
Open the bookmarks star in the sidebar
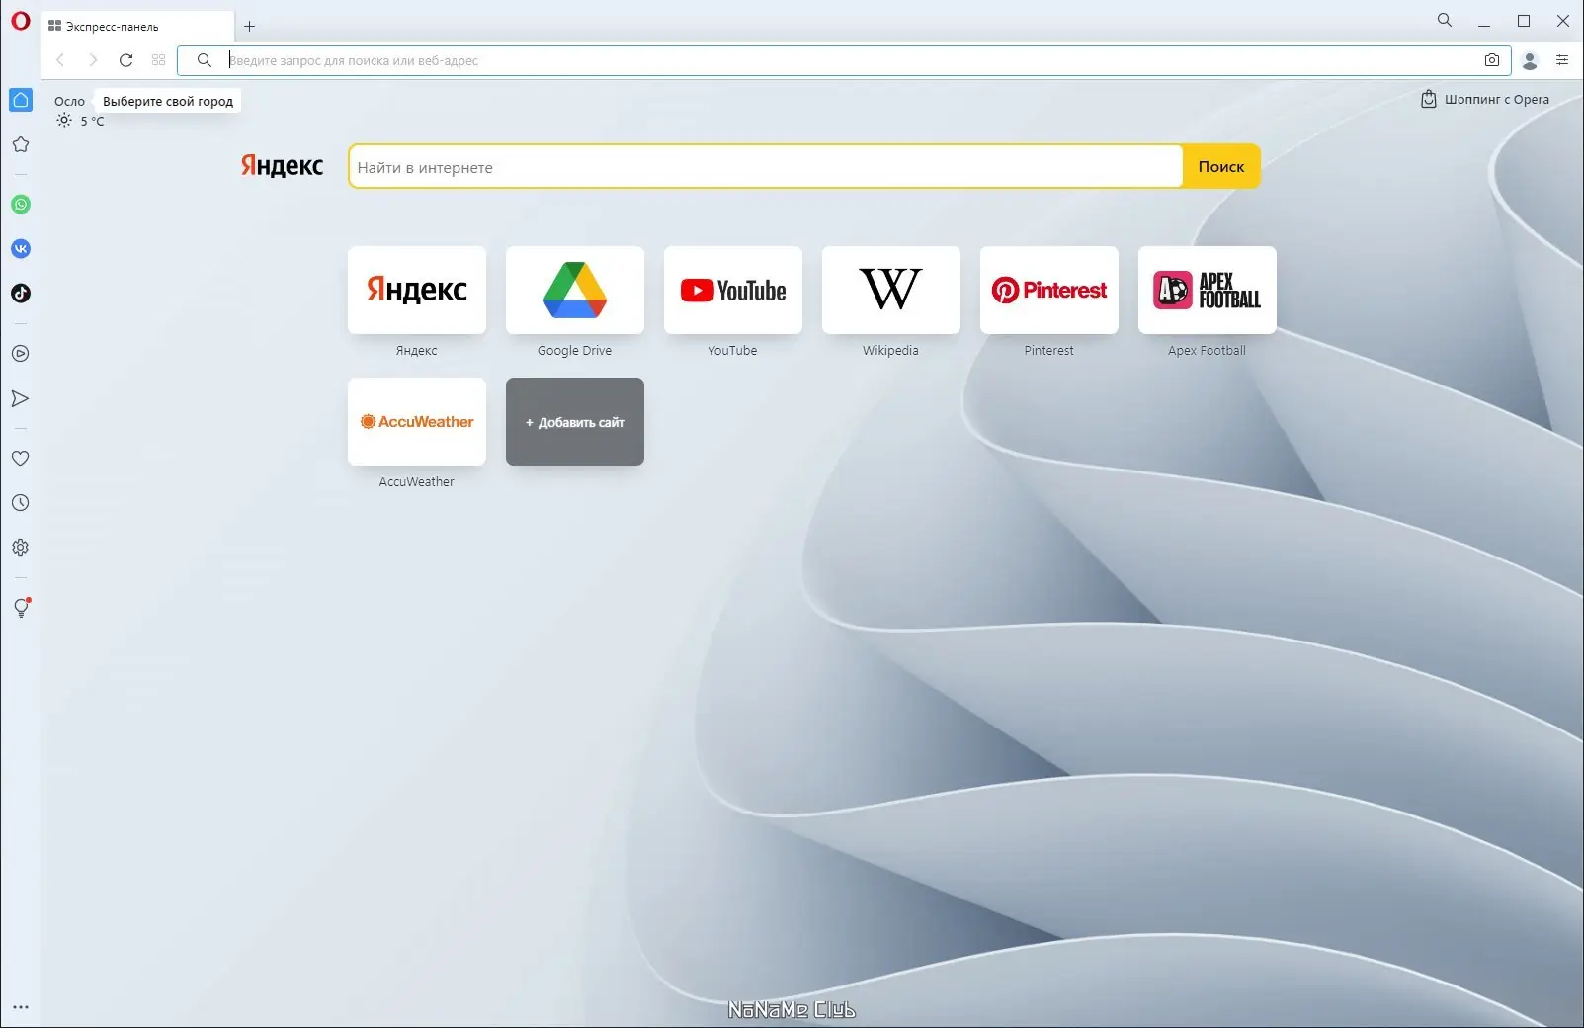[x=21, y=144]
